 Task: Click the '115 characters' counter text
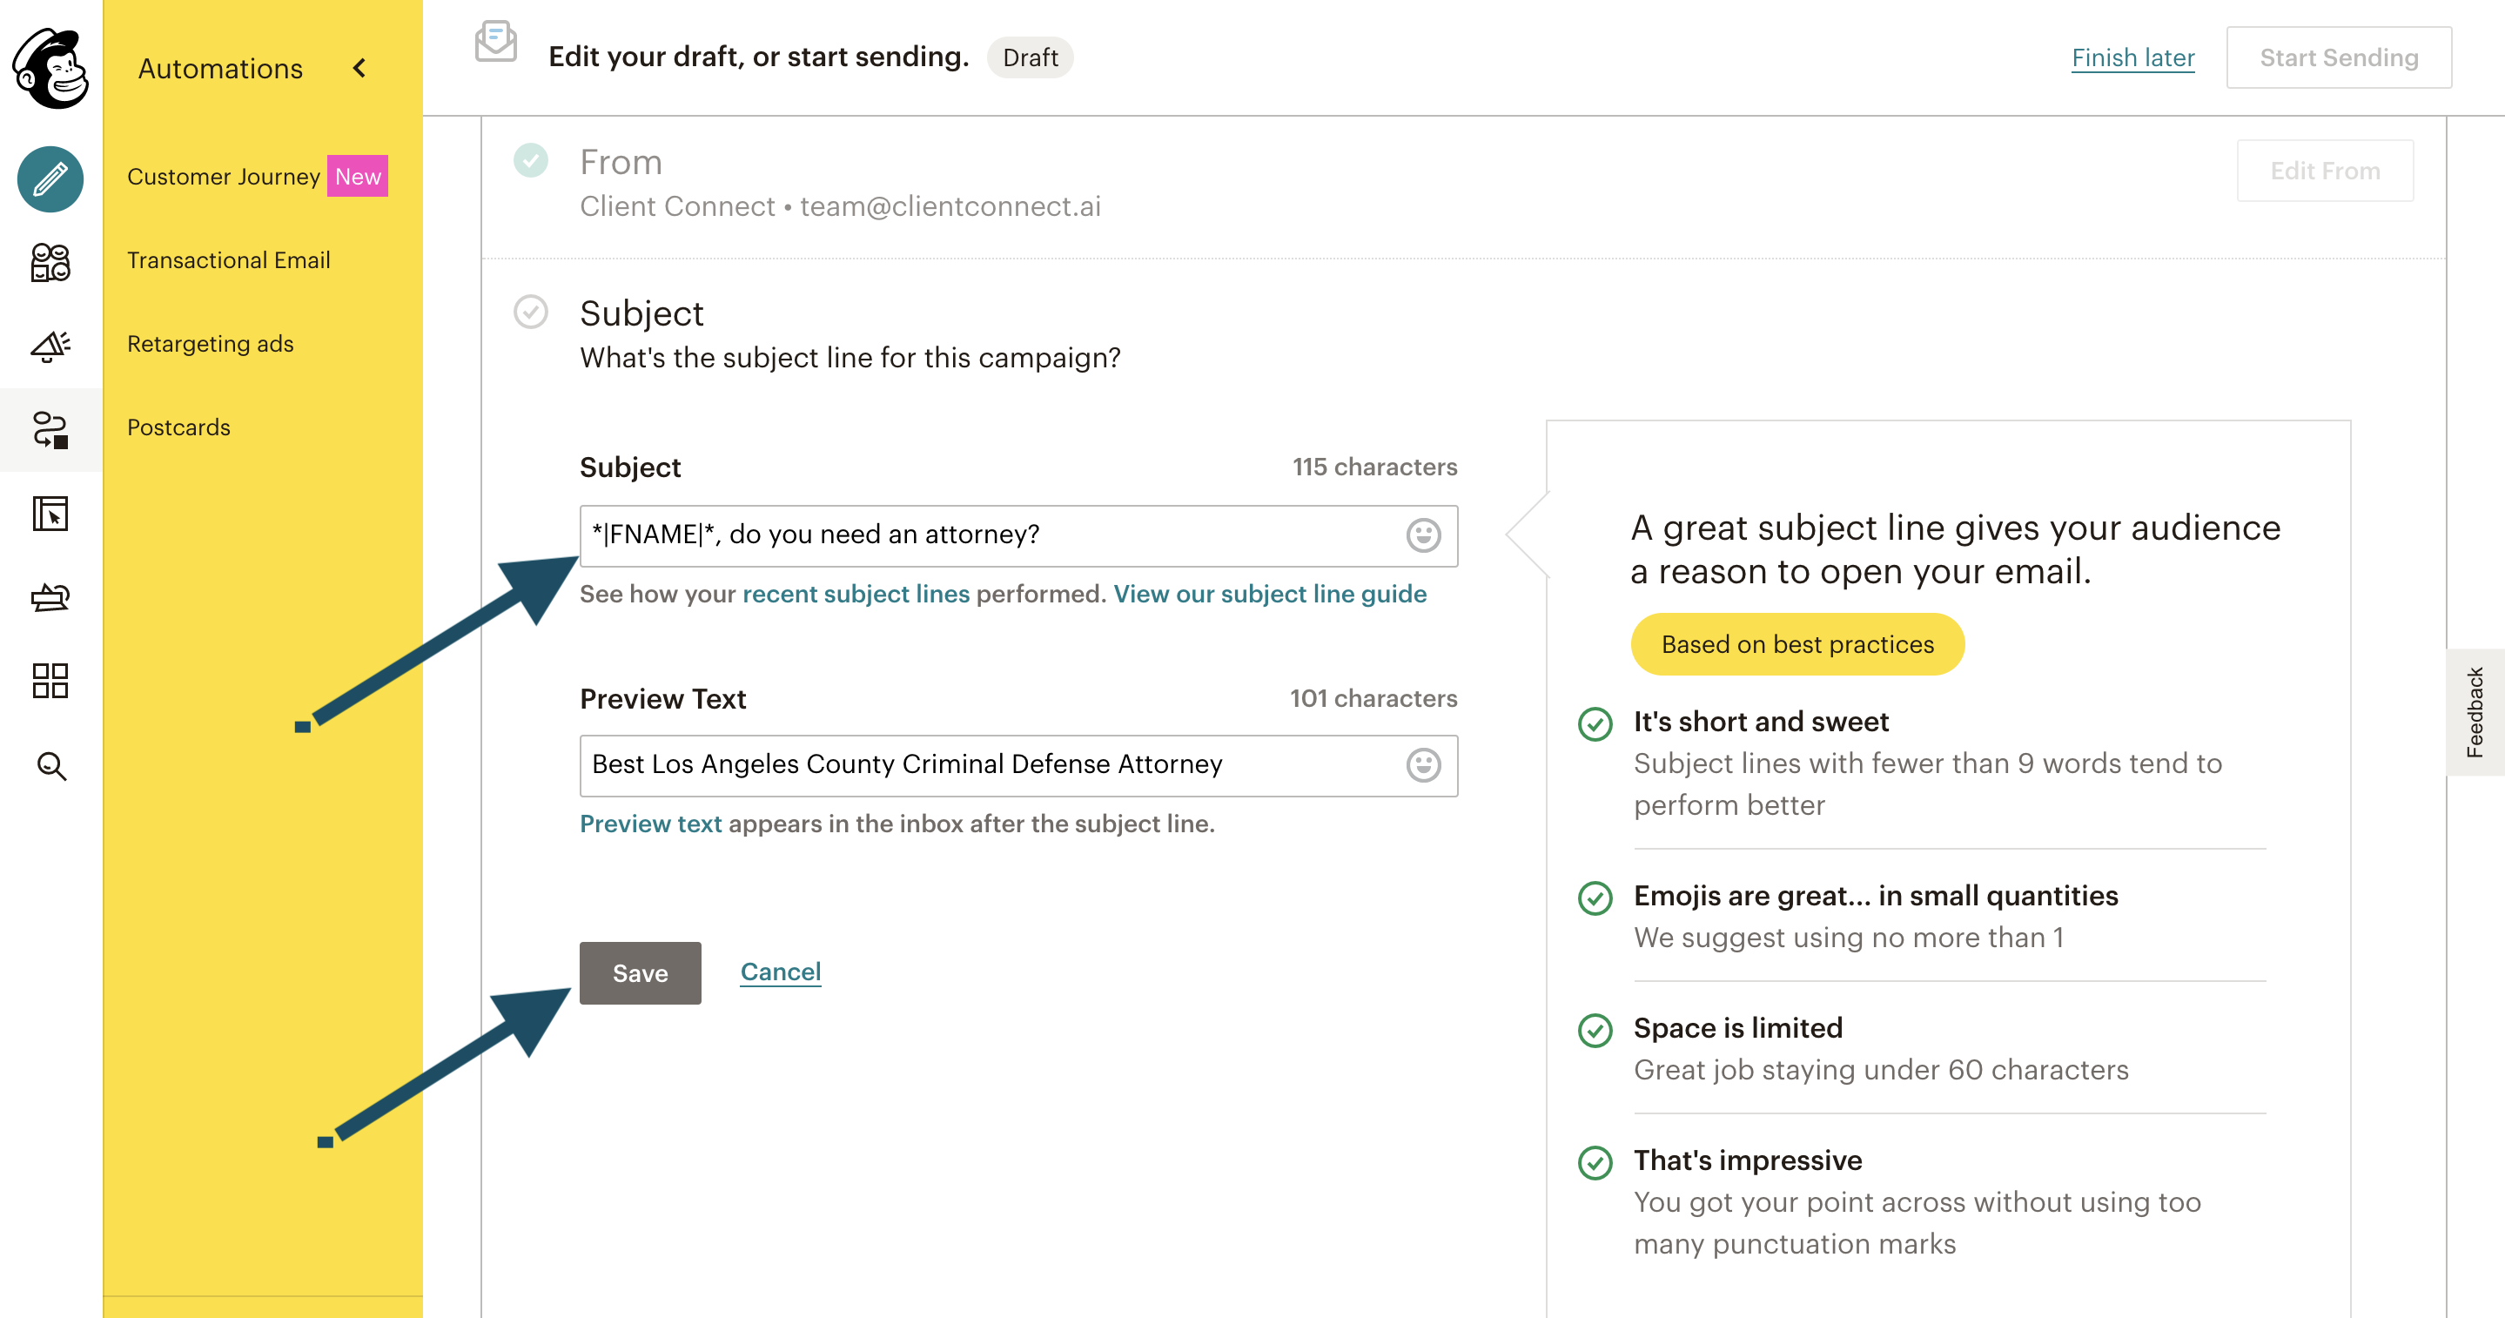point(1374,467)
